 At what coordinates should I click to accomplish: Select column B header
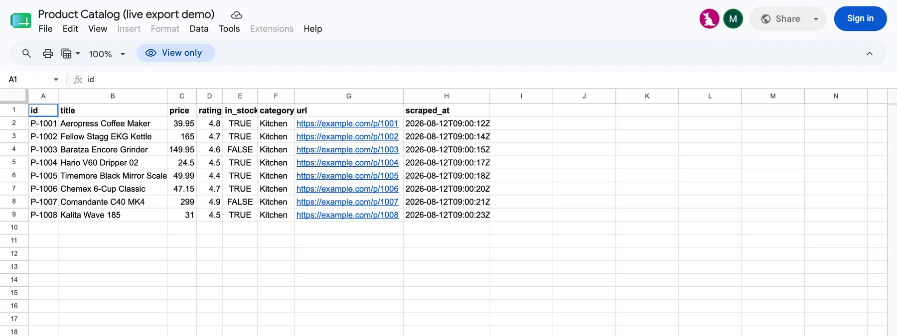click(113, 96)
